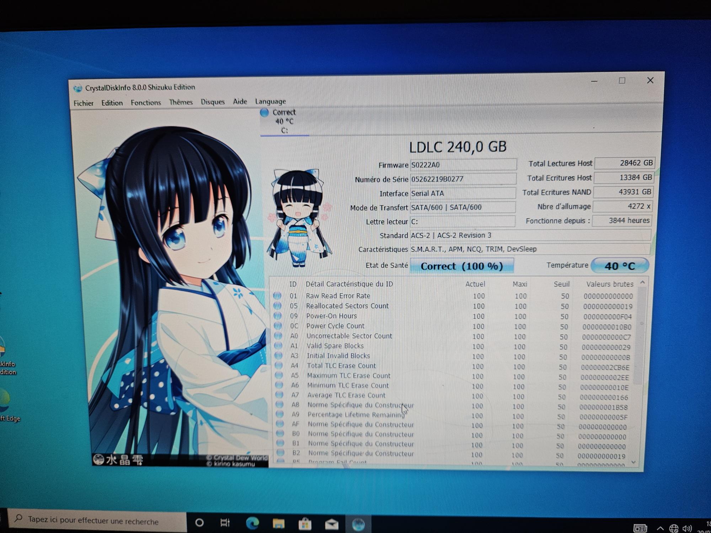This screenshot has width=711, height=533.
Task: Open Microsoft Edge from the taskbar
Action: 252,523
